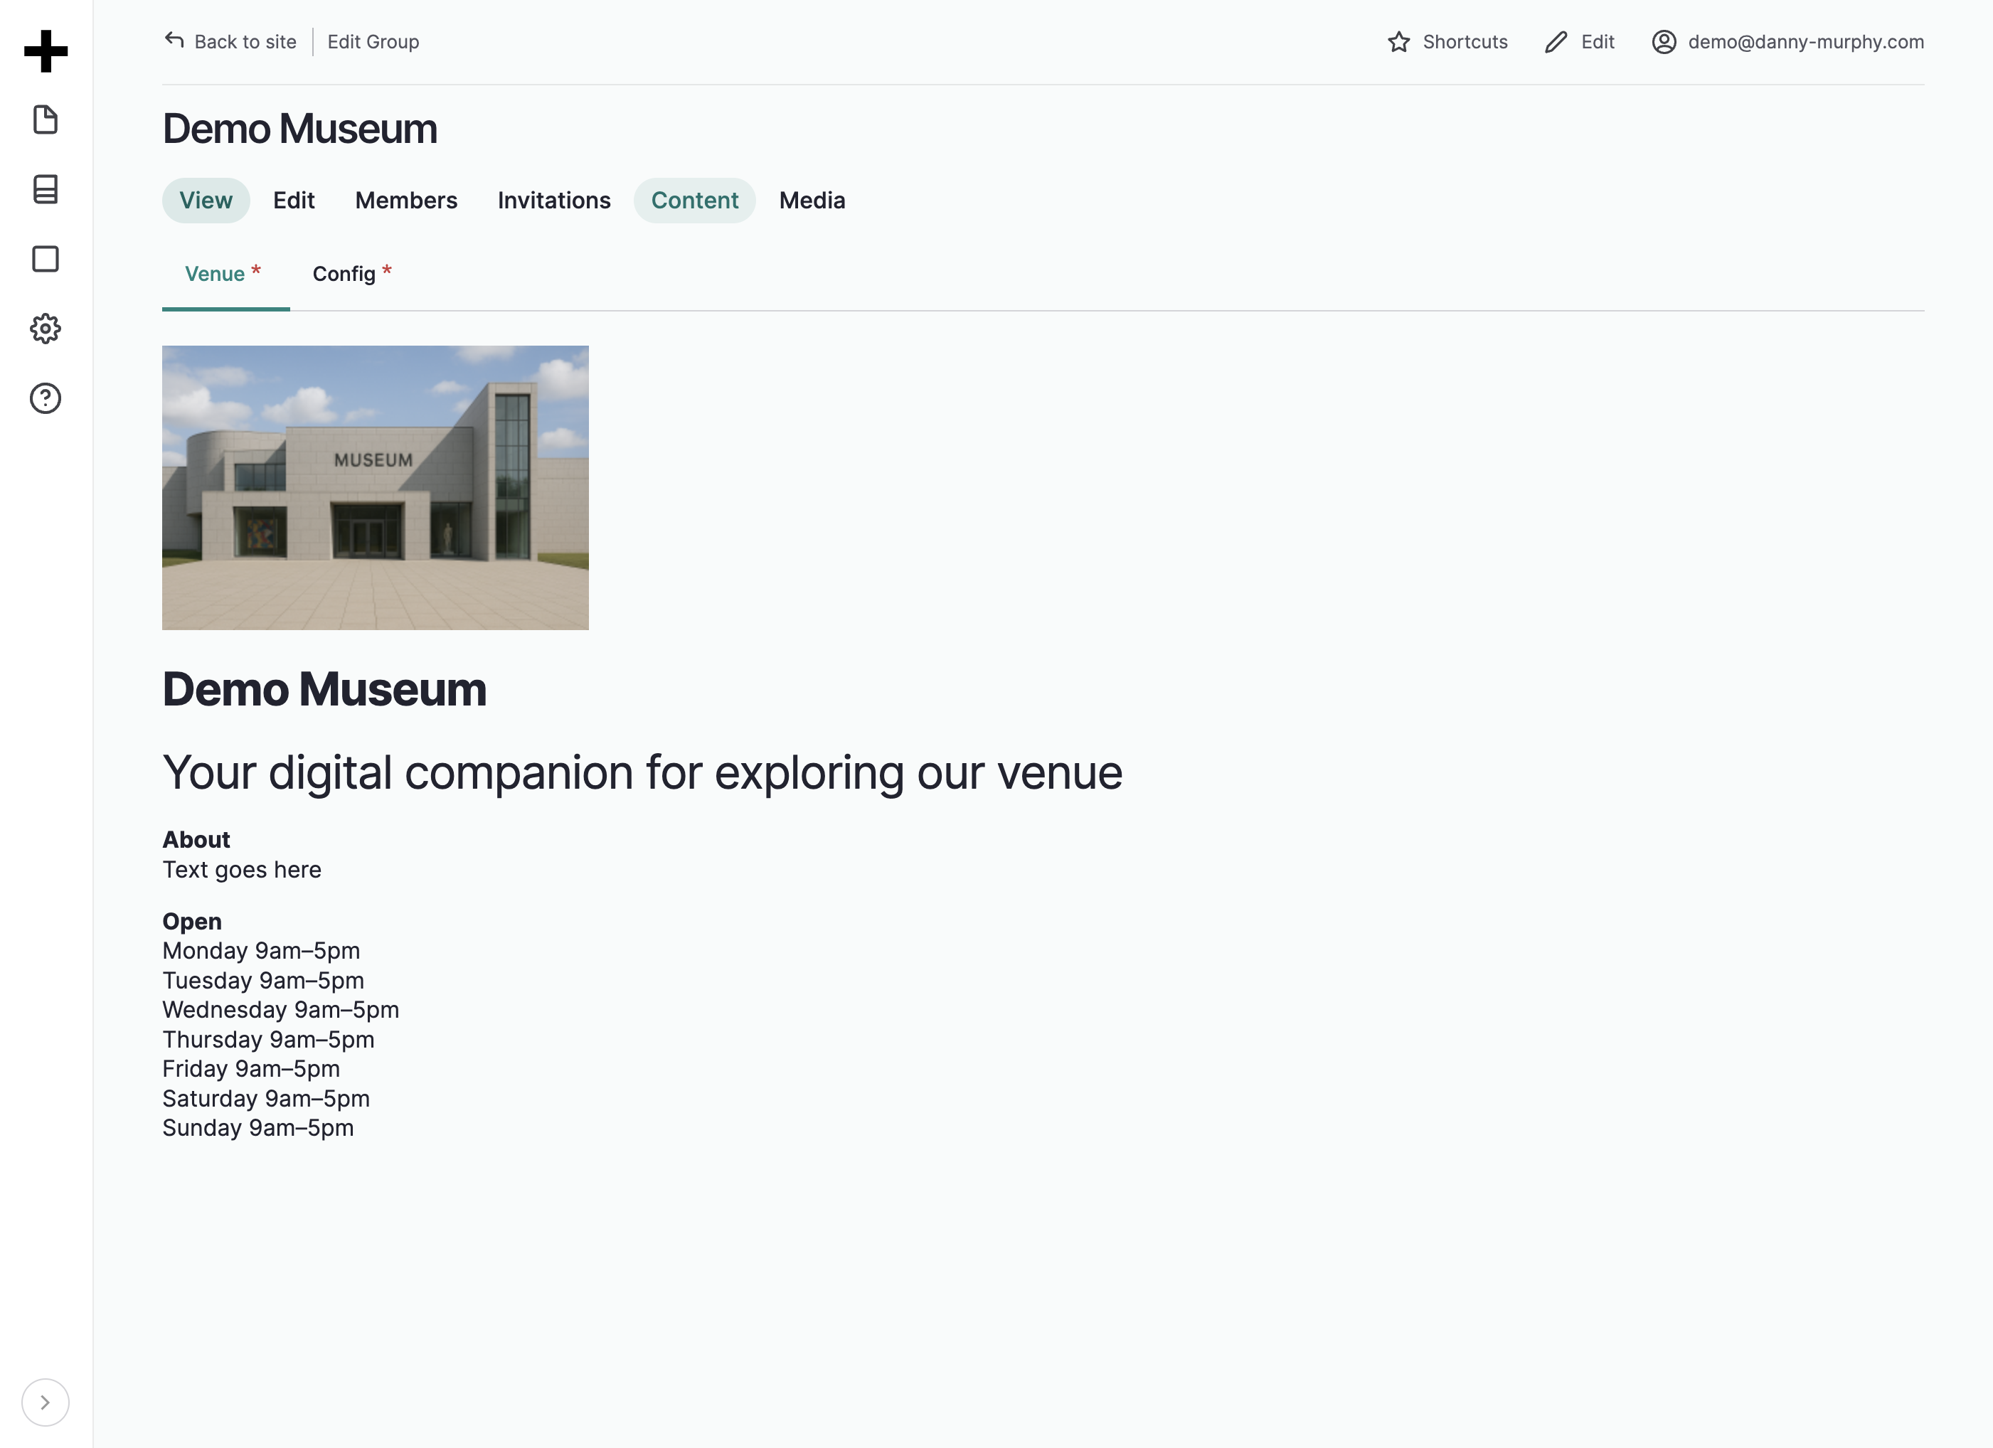Click 'Monday 9am–5pm' line
Screen dimensions: 1993x1448
point(261,951)
